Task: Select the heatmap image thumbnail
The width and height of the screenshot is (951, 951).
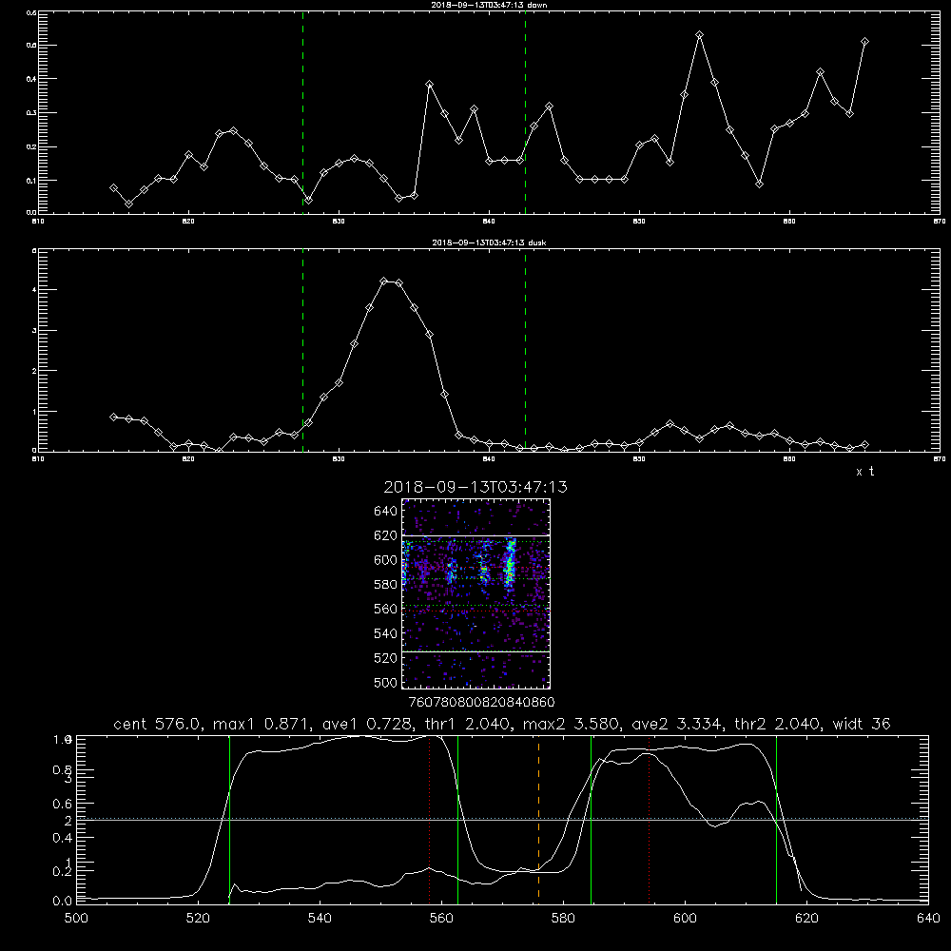Action: click(475, 593)
